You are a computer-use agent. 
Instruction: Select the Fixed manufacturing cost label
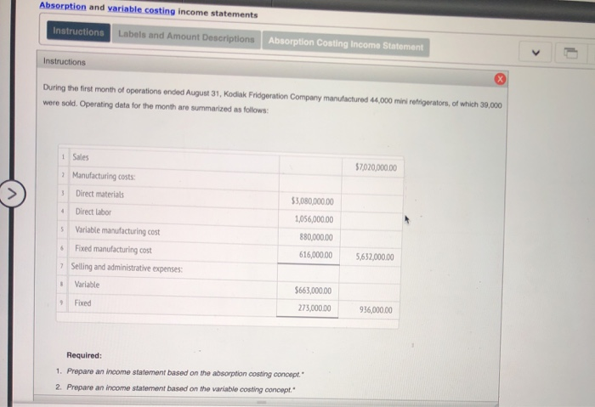[113, 249]
